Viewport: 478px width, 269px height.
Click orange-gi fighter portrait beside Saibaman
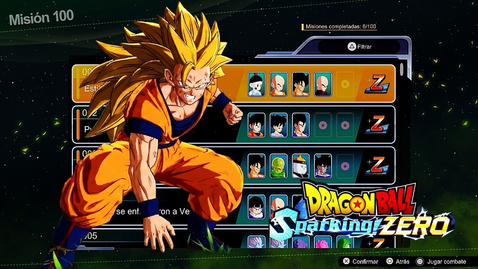(257, 166)
